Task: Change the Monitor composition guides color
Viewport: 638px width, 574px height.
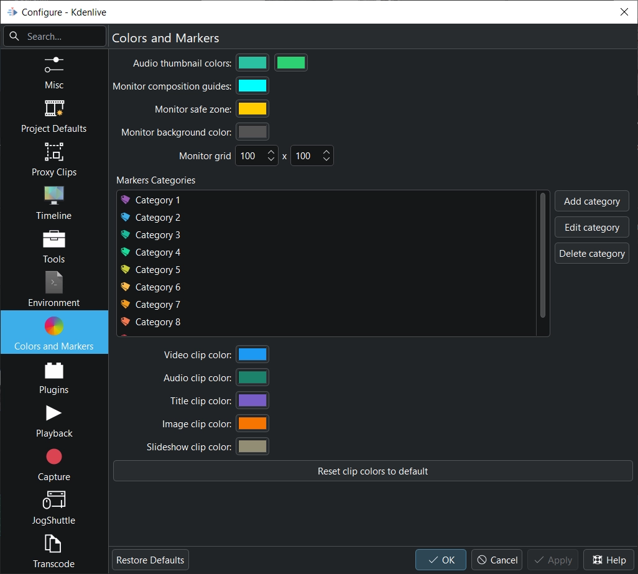Action: click(x=252, y=86)
